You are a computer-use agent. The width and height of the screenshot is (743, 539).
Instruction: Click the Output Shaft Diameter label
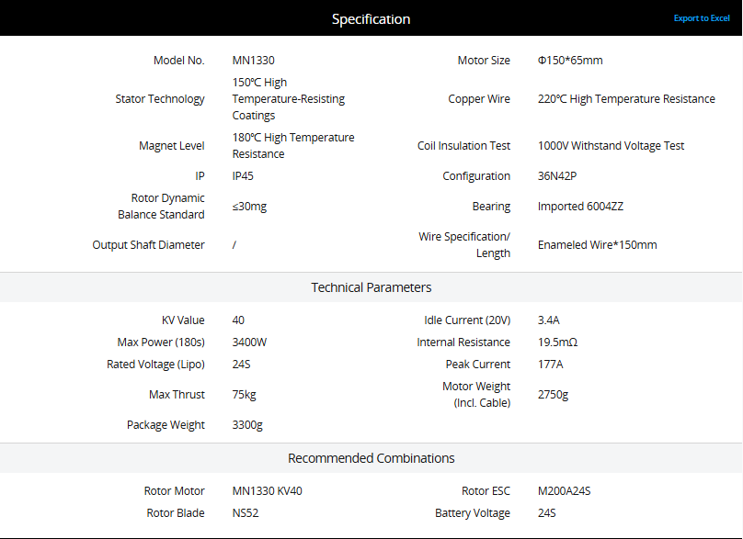(x=148, y=244)
